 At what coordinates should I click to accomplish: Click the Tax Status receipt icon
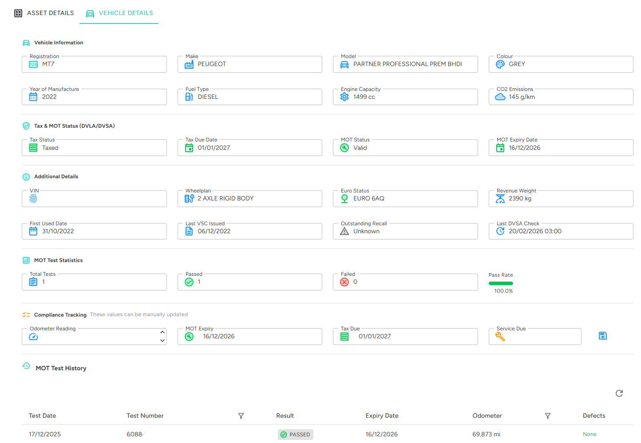[x=33, y=148]
